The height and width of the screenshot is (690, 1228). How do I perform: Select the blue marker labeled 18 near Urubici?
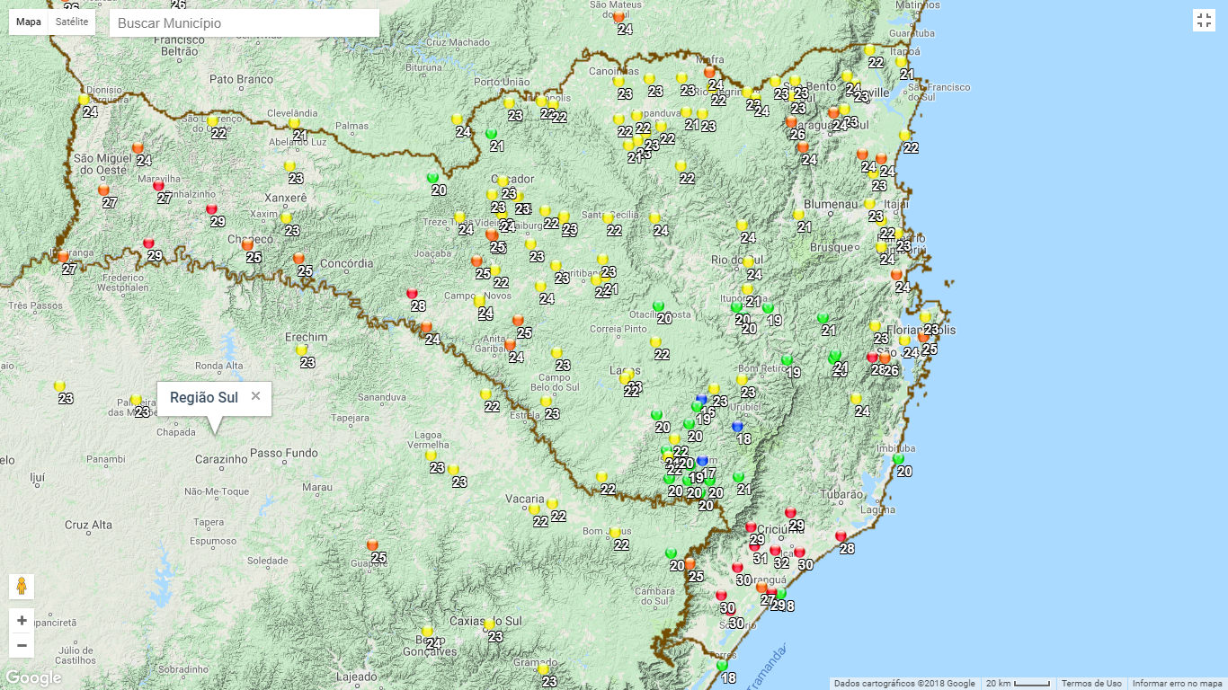pyautogui.click(x=738, y=427)
